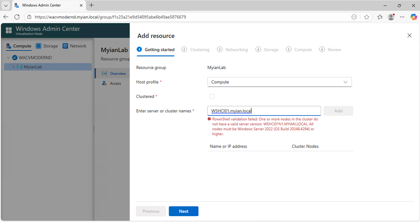Go to the Clustering step

[195, 50]
